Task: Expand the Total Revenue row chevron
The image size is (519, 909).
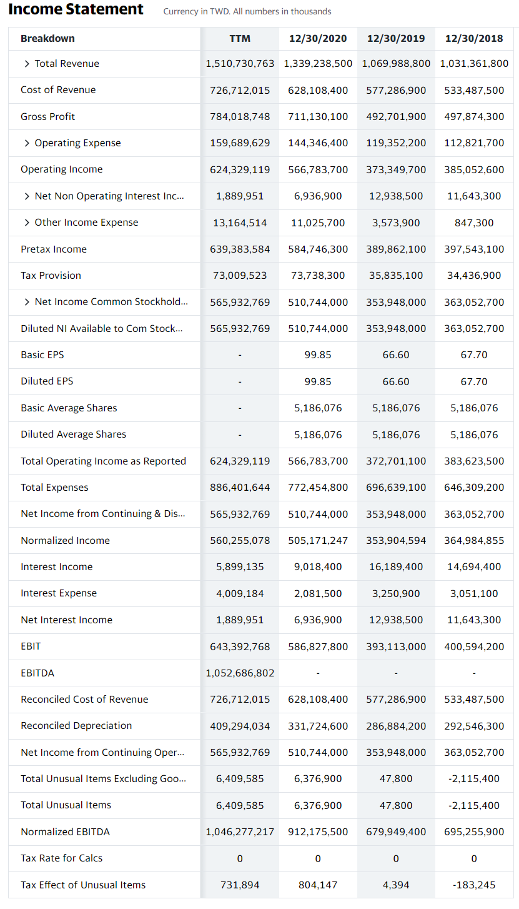Action: (x=27, y=64)
